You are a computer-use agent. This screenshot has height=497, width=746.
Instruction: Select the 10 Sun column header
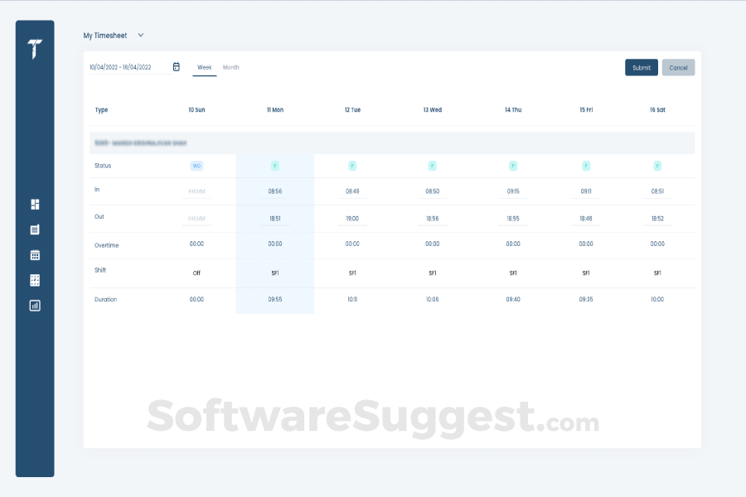coord(196,110)
